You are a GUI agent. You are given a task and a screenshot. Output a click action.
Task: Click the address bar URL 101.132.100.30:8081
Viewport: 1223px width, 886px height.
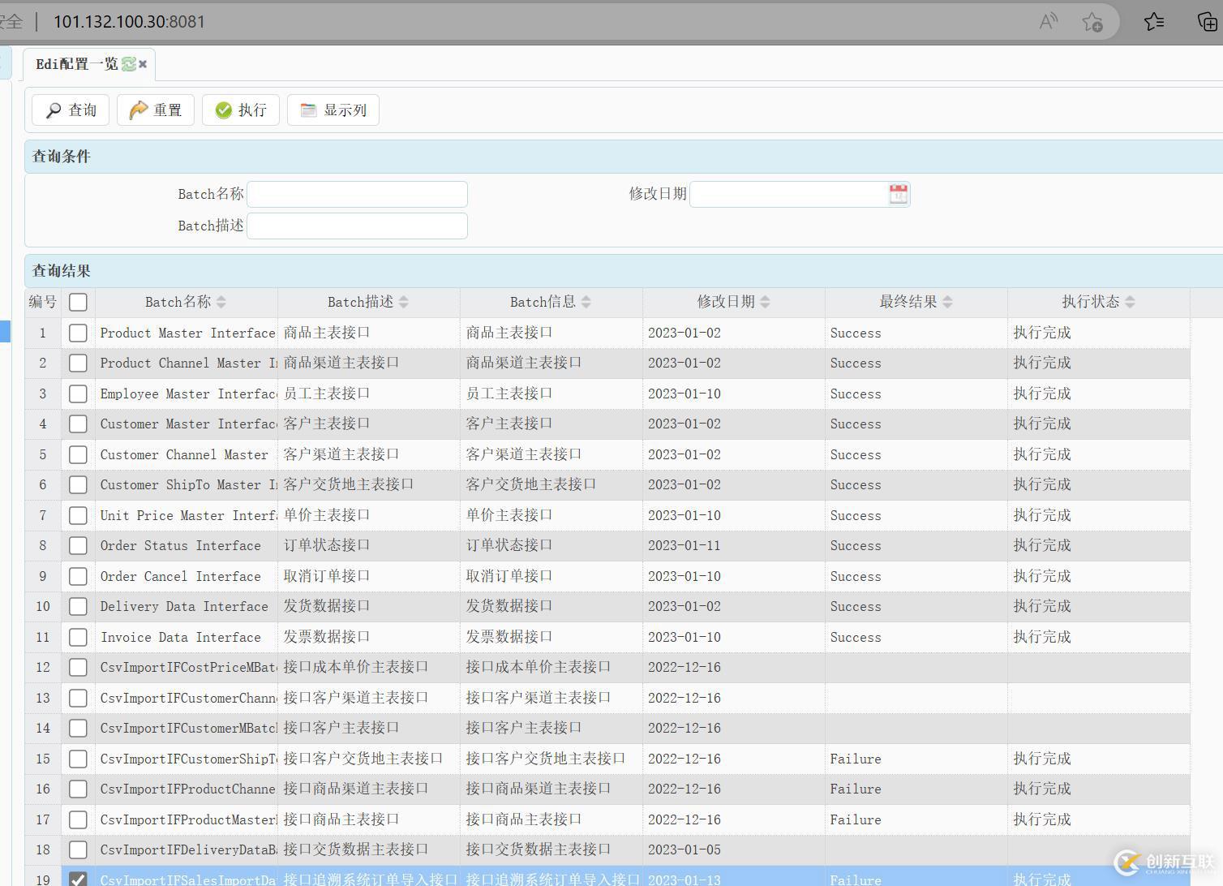(x=129, y=22)
